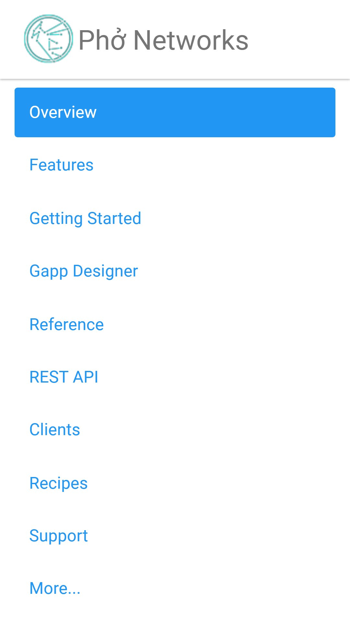Click the Recipes link text
This screenshot has height=623, width=350.
[59, 483]
